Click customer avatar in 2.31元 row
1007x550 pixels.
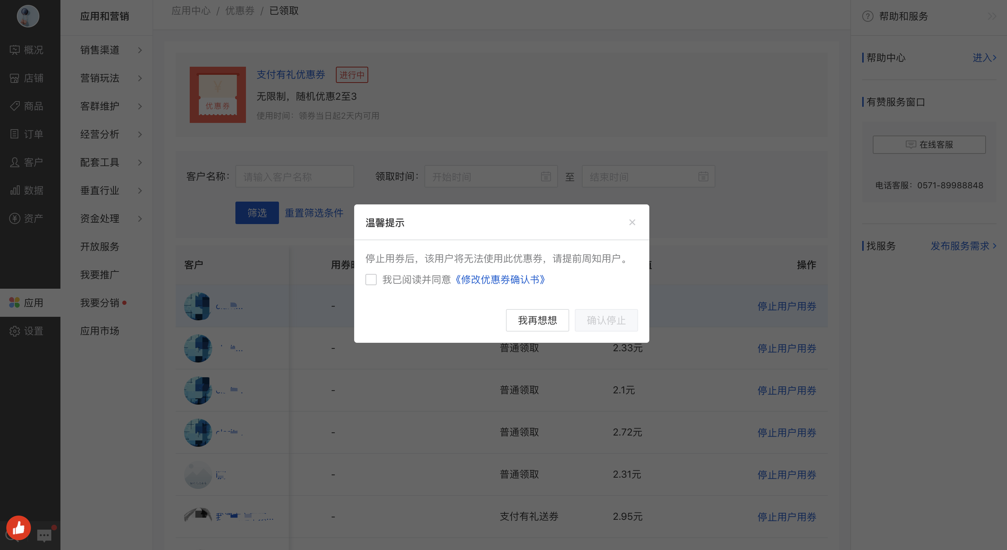click(x=198, y=474)
